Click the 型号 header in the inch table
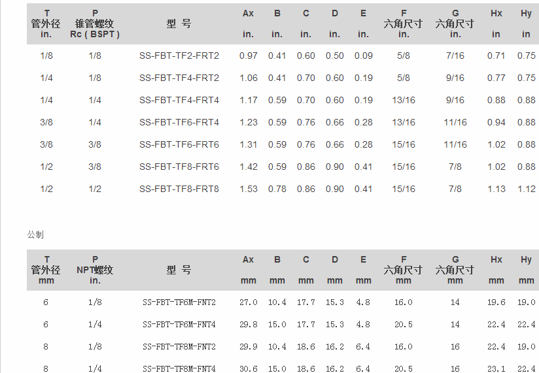 pos(179,24)
